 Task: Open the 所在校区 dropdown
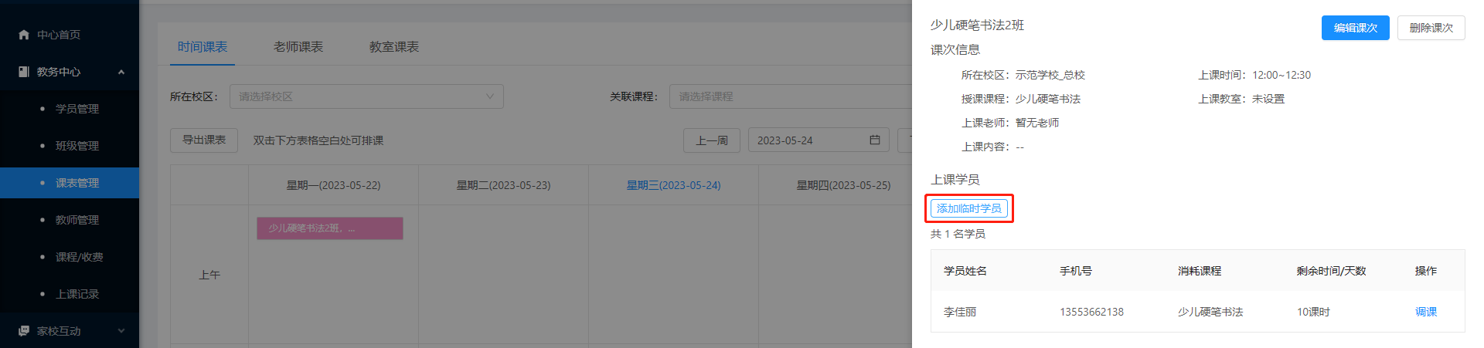point(366,96)
